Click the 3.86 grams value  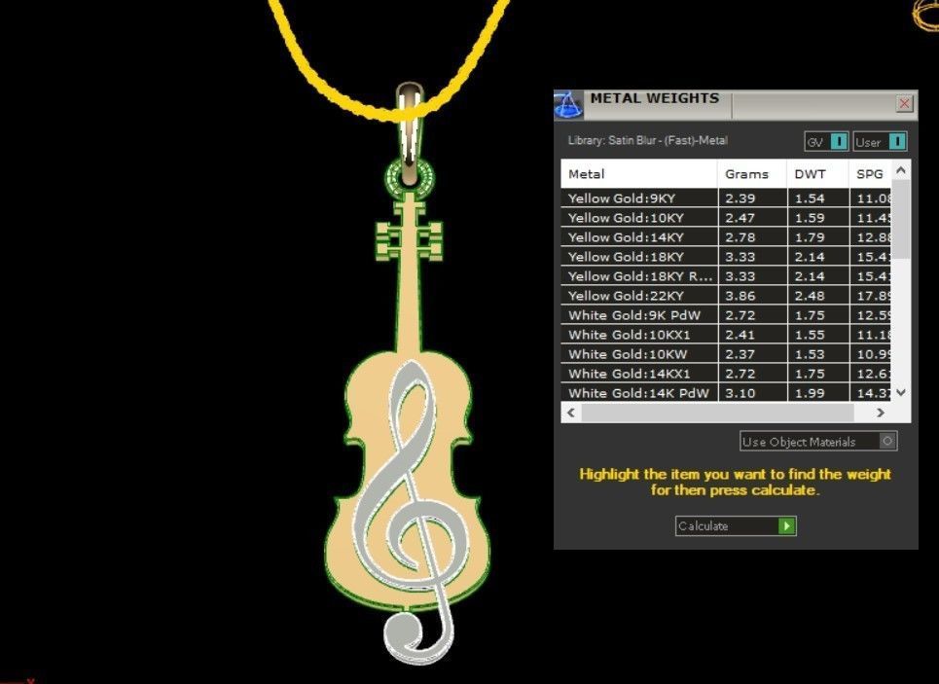[x=740, y=296]
